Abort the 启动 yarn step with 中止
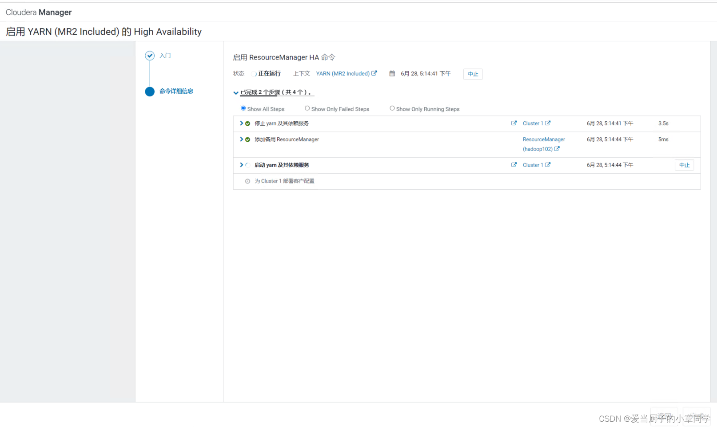This screenshot has width=717, height=427. click(x=684, y=165)
